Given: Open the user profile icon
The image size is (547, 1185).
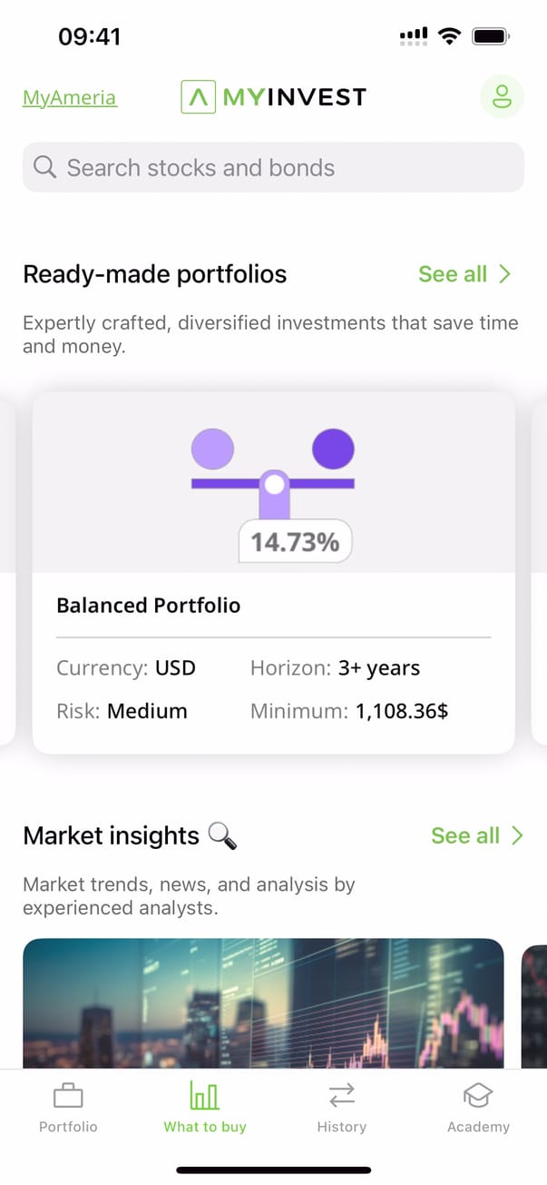Looking at the screenshot, I should pyautogui.click(x=502, y=96).
